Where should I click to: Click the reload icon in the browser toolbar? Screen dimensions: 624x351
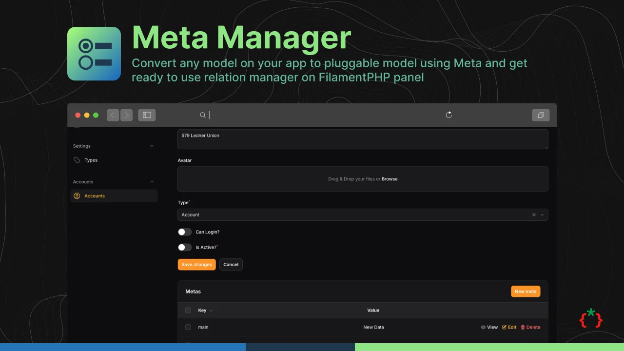[x=448, y=115]
